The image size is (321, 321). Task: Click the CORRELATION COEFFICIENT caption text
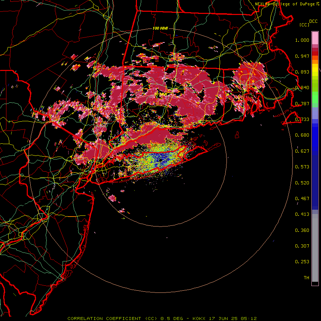point(112,319)
